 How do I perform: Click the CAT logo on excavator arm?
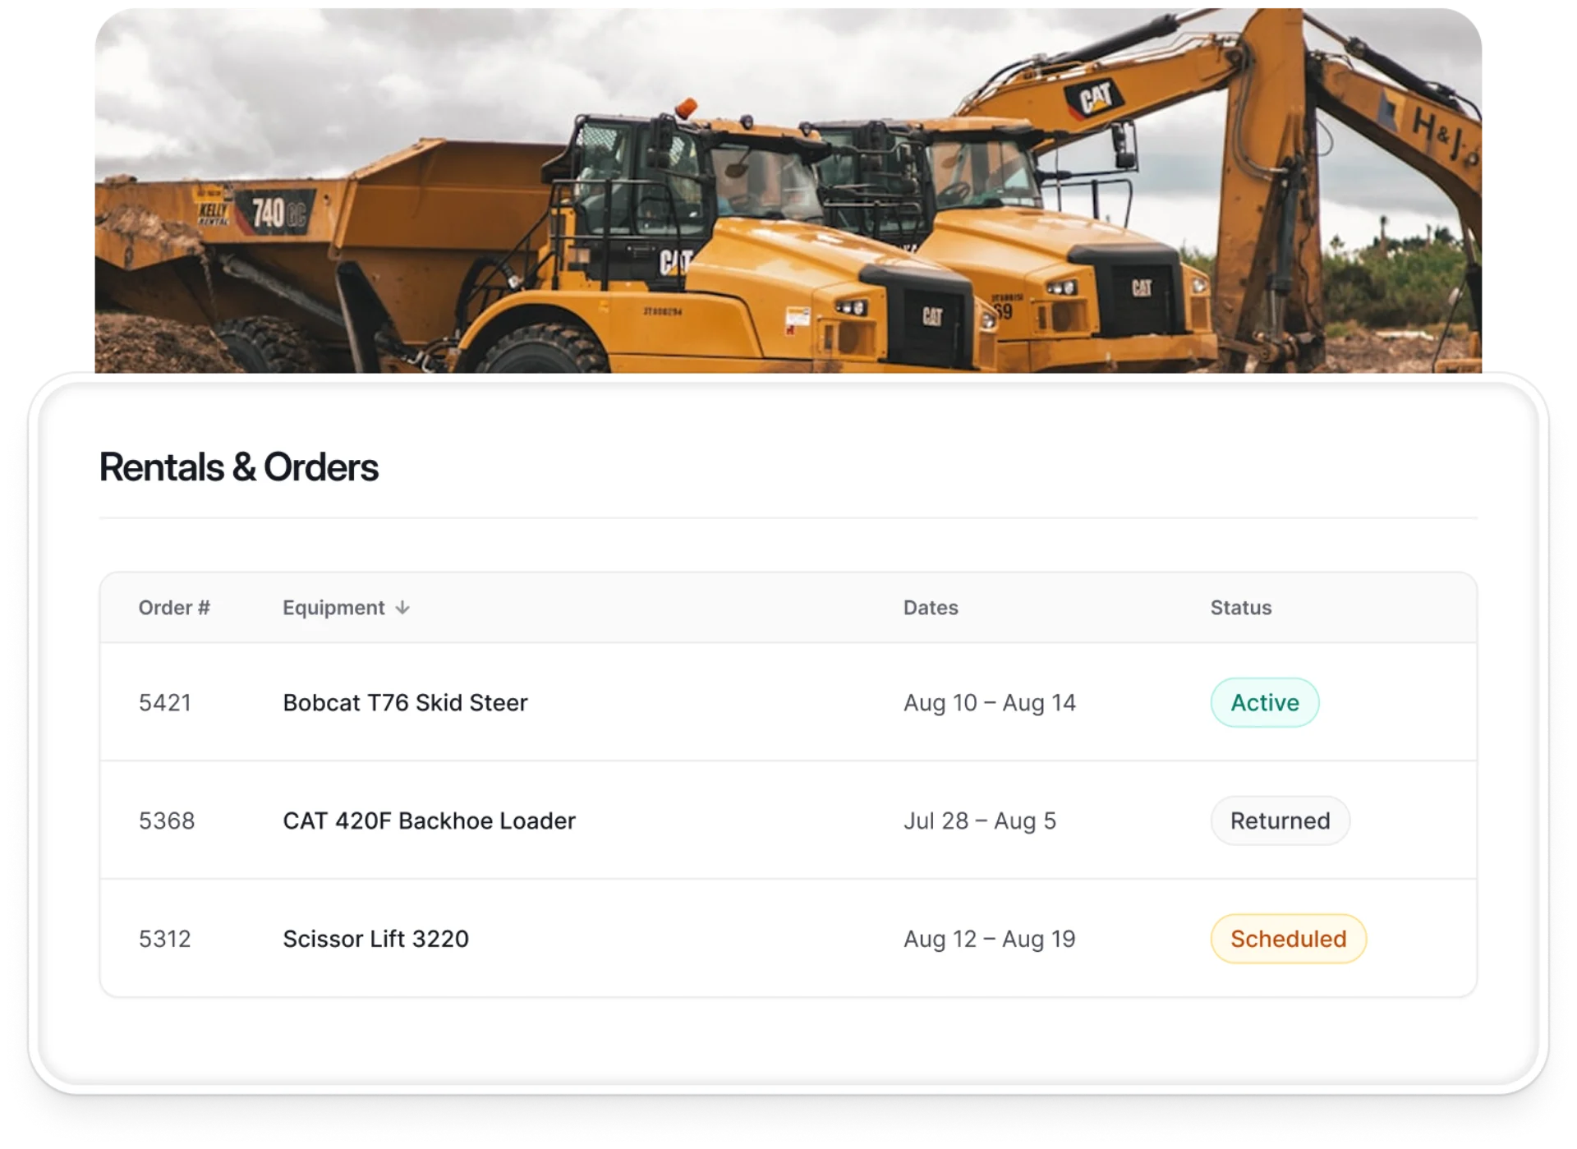pyautogui.click(x=1095, y=98)
